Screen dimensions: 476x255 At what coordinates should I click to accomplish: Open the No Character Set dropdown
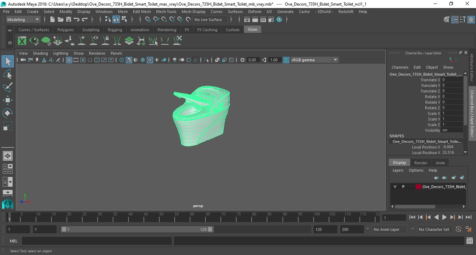[x=434, y=229]
